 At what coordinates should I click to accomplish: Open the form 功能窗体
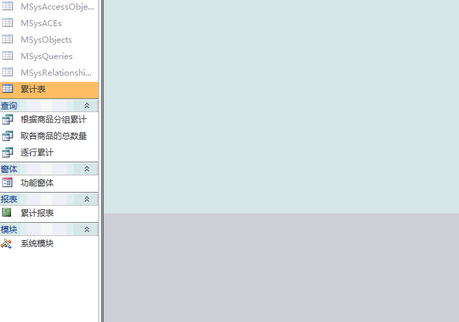pos(37,183)
